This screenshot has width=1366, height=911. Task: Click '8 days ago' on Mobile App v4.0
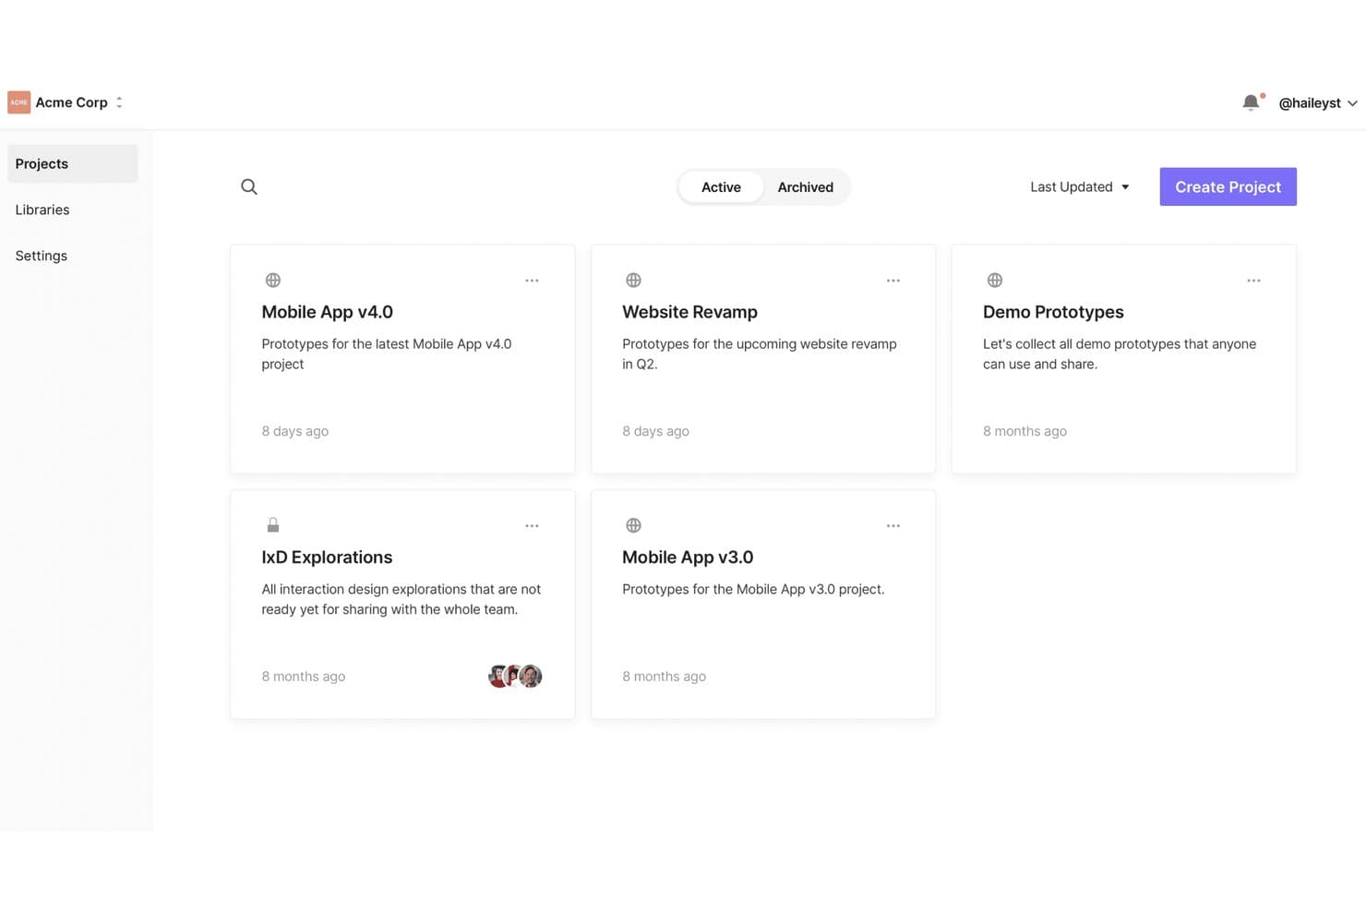(x=294, y=431)
